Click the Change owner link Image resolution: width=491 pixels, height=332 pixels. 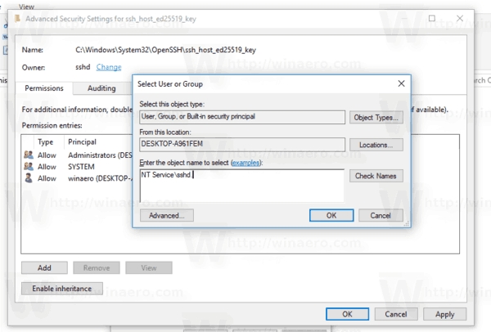click(109, 67)
